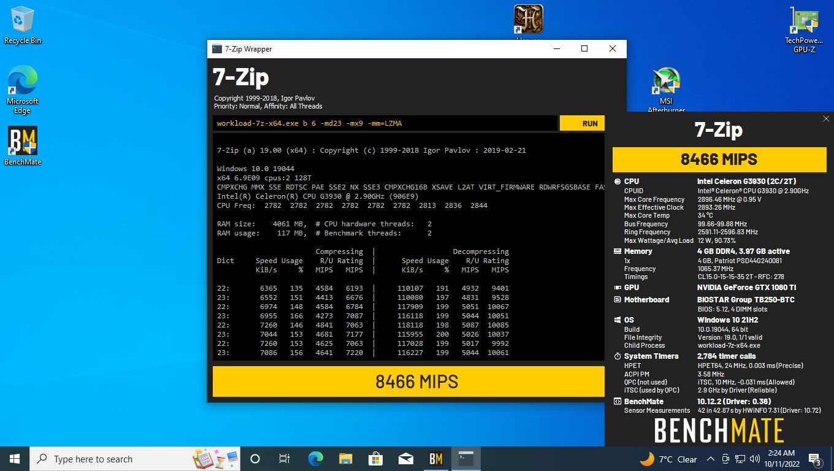Viewport: 834px width, 471px height.
Task: Click the Priority: Normal, Affinity: All Threads line
Action: (x=268, y=106)
